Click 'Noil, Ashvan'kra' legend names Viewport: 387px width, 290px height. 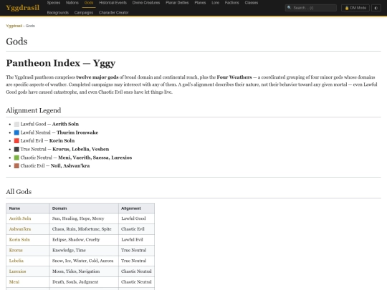[70, 165]
